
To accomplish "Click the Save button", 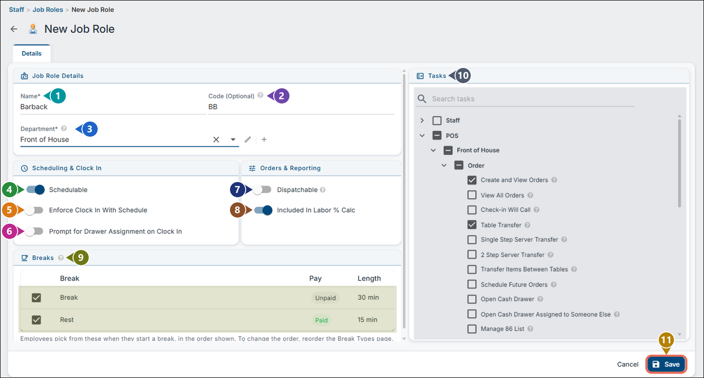I will [666, 364].
